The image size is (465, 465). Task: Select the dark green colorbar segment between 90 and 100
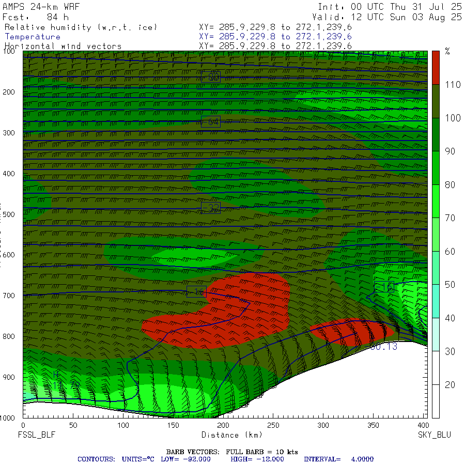point(436,135)
